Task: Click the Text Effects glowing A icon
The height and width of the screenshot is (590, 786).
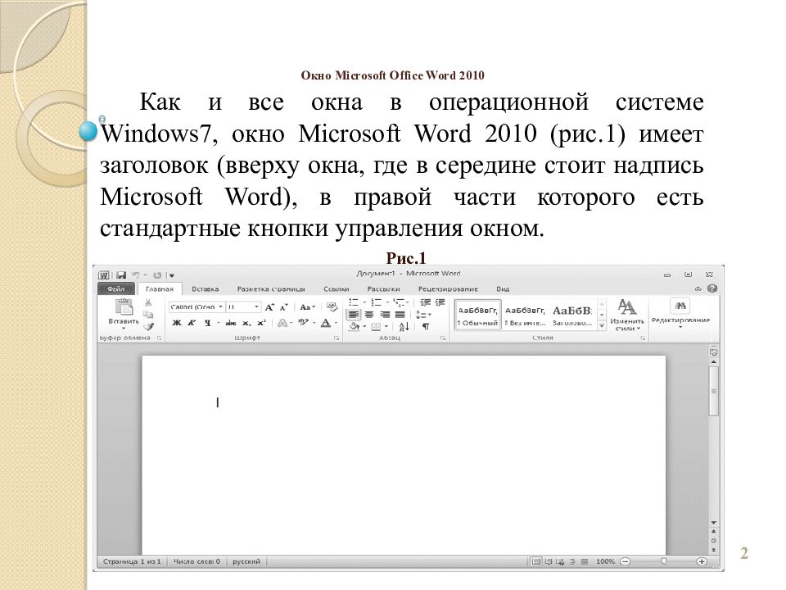Action: (x=282, y=323)
